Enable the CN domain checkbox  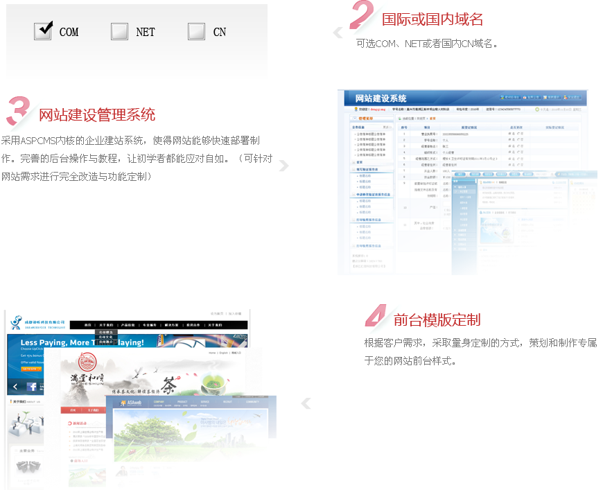coord(197,31)
